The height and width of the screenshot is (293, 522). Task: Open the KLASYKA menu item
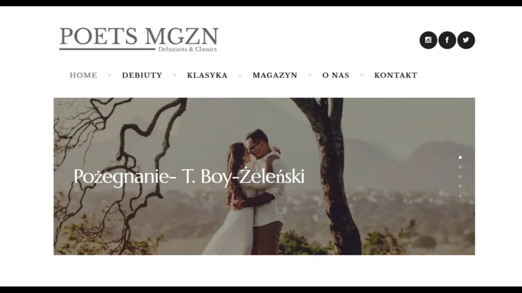coord(207,75)
